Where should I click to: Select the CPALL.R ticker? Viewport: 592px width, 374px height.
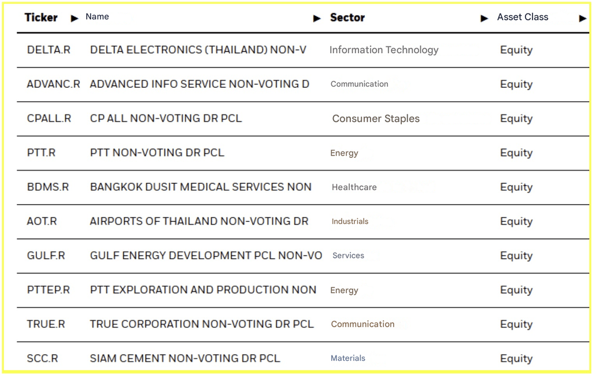(x=49, y=119)
